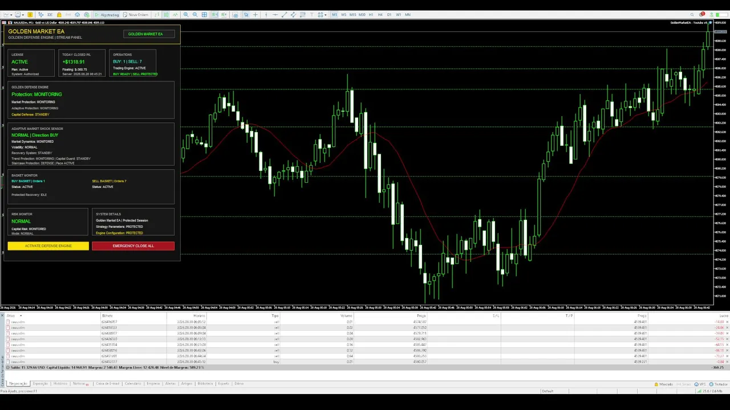Select the M15 timeframe

tap(352, 15)
